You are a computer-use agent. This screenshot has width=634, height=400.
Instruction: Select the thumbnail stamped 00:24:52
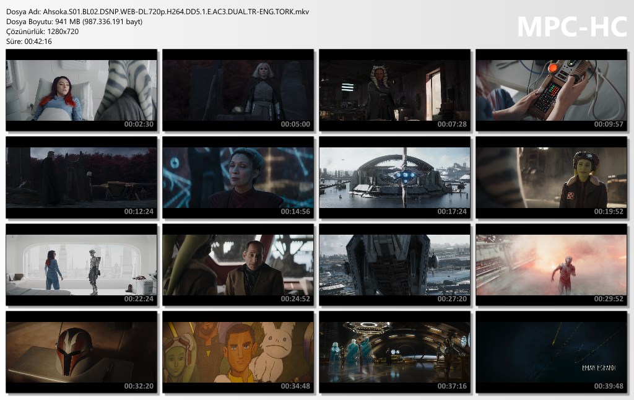tap(238, 265)
